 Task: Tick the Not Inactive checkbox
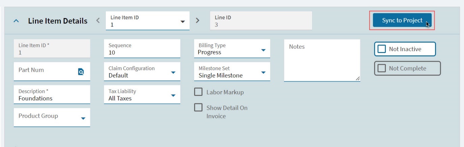[x=381, y=49]
